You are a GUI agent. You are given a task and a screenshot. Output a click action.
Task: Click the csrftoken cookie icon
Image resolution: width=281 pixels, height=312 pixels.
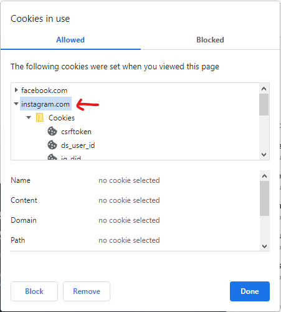(52, 132)
